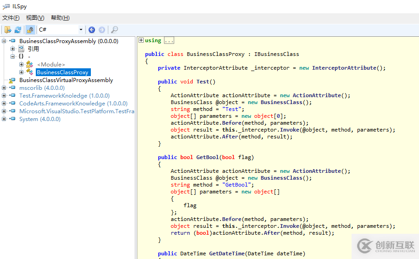Click the 引用 references folder icon
The image size is (419, 259).
(22, 49)
